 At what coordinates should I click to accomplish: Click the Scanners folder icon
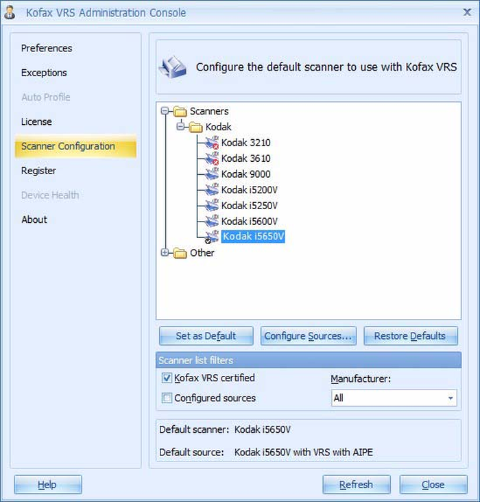(180, 111)
